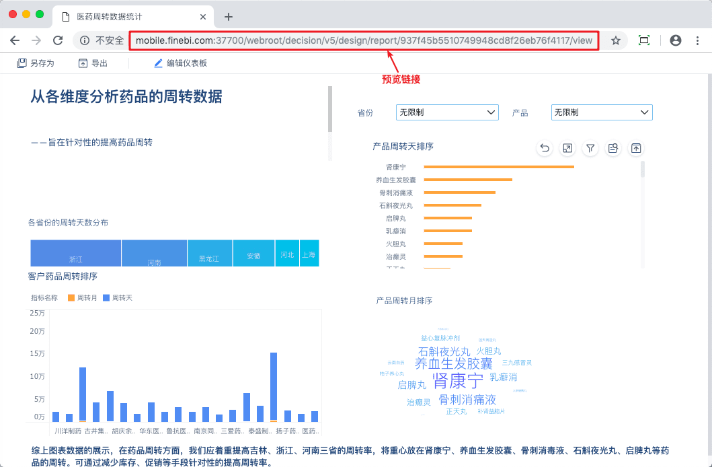Select the 医药周转数据统计 browser tab
Image resolution: width=712 pixels, height=467 pixels.
(133, 17)
